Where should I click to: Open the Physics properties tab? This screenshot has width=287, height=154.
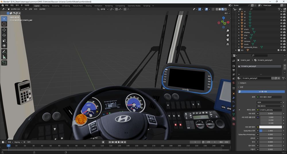[x=234, y=106]
